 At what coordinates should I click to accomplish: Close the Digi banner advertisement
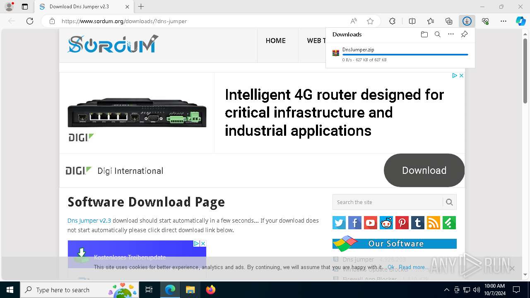point(461,75)
